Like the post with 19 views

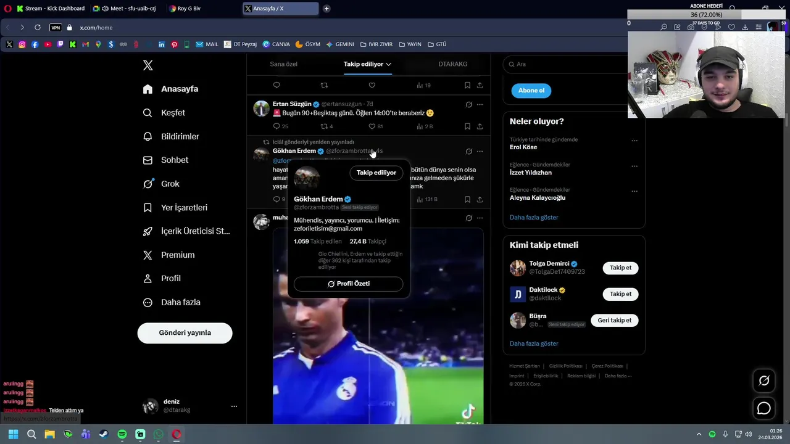372,85
